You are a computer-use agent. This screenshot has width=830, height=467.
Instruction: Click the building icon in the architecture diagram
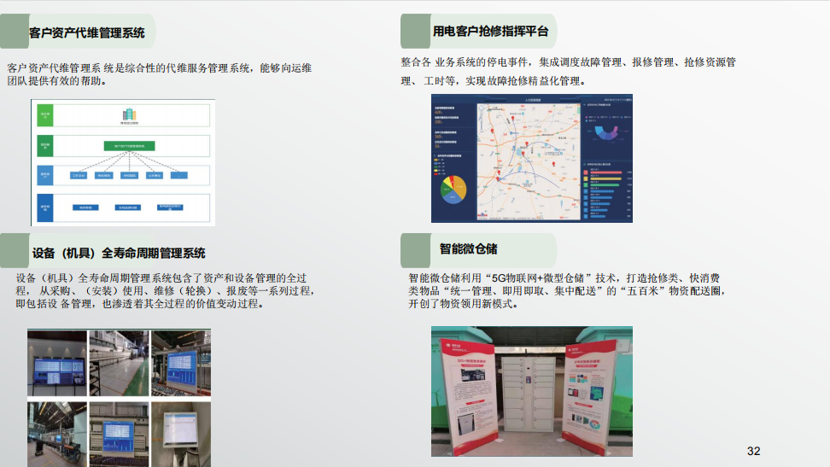click(x=129, y=114)
